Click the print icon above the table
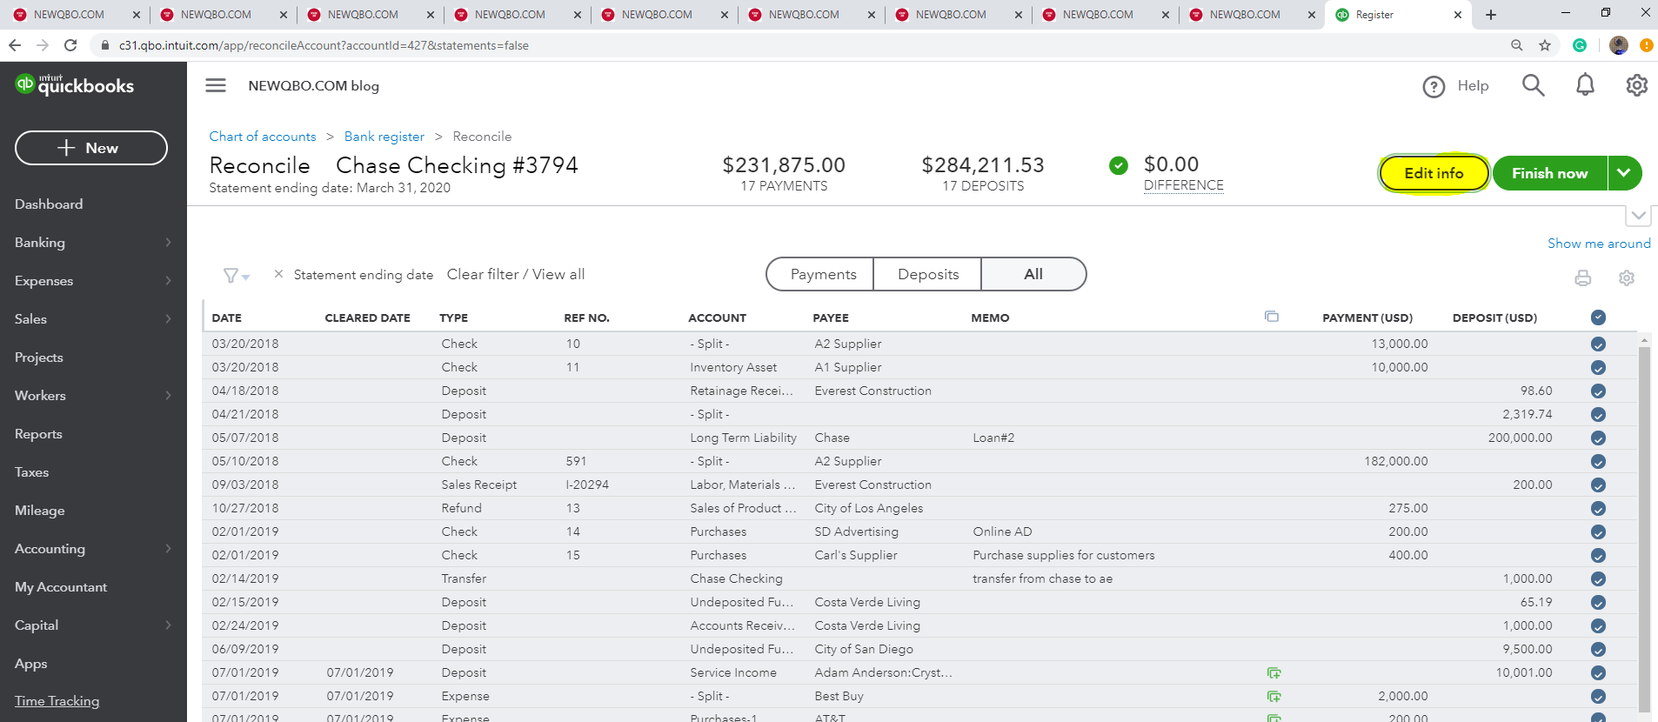Screen dimensions: 1658x722 (1582, 278)
